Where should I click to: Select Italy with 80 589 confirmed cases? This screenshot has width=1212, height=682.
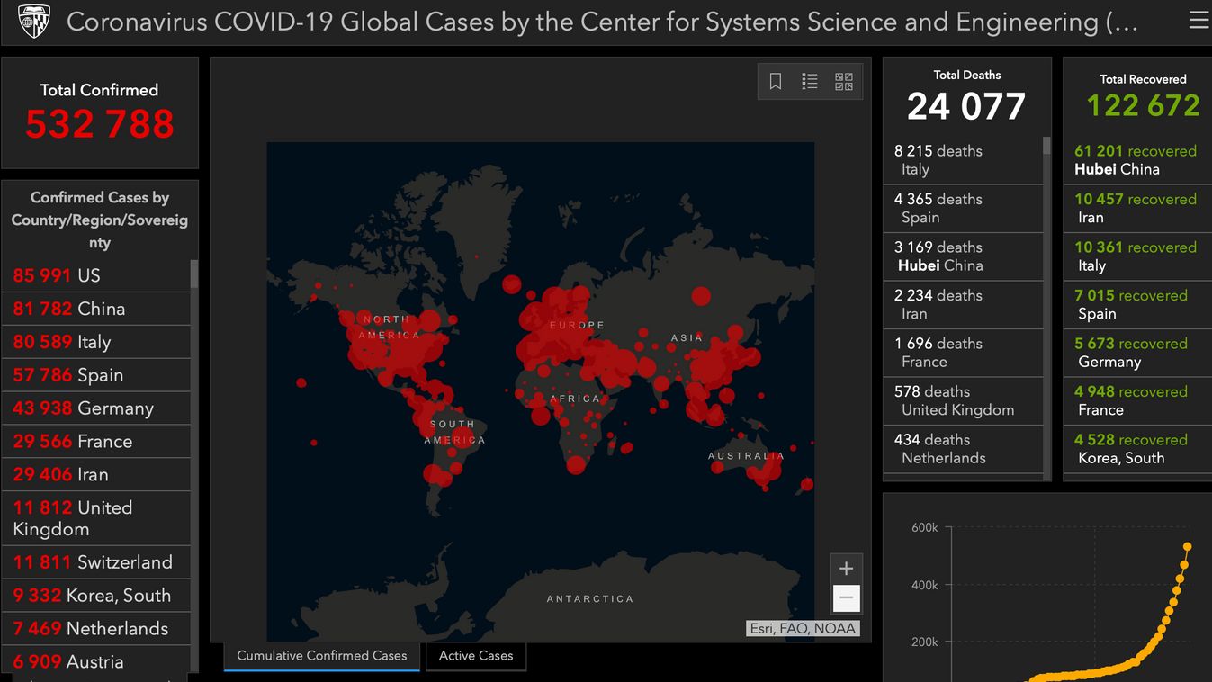pyautogui.click(x=96, y=342)
